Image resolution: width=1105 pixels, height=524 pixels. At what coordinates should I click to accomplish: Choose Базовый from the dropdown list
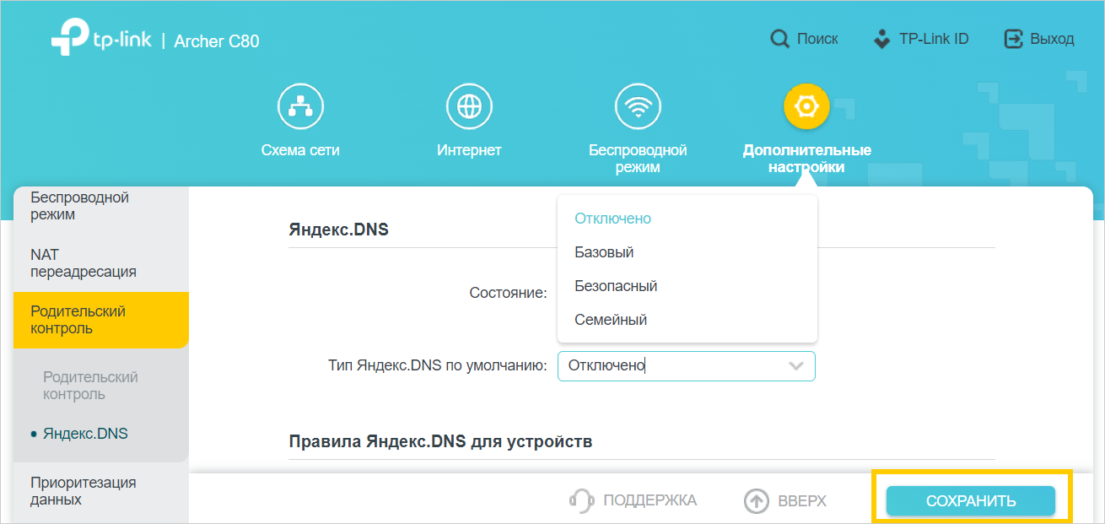coord(604,252)
